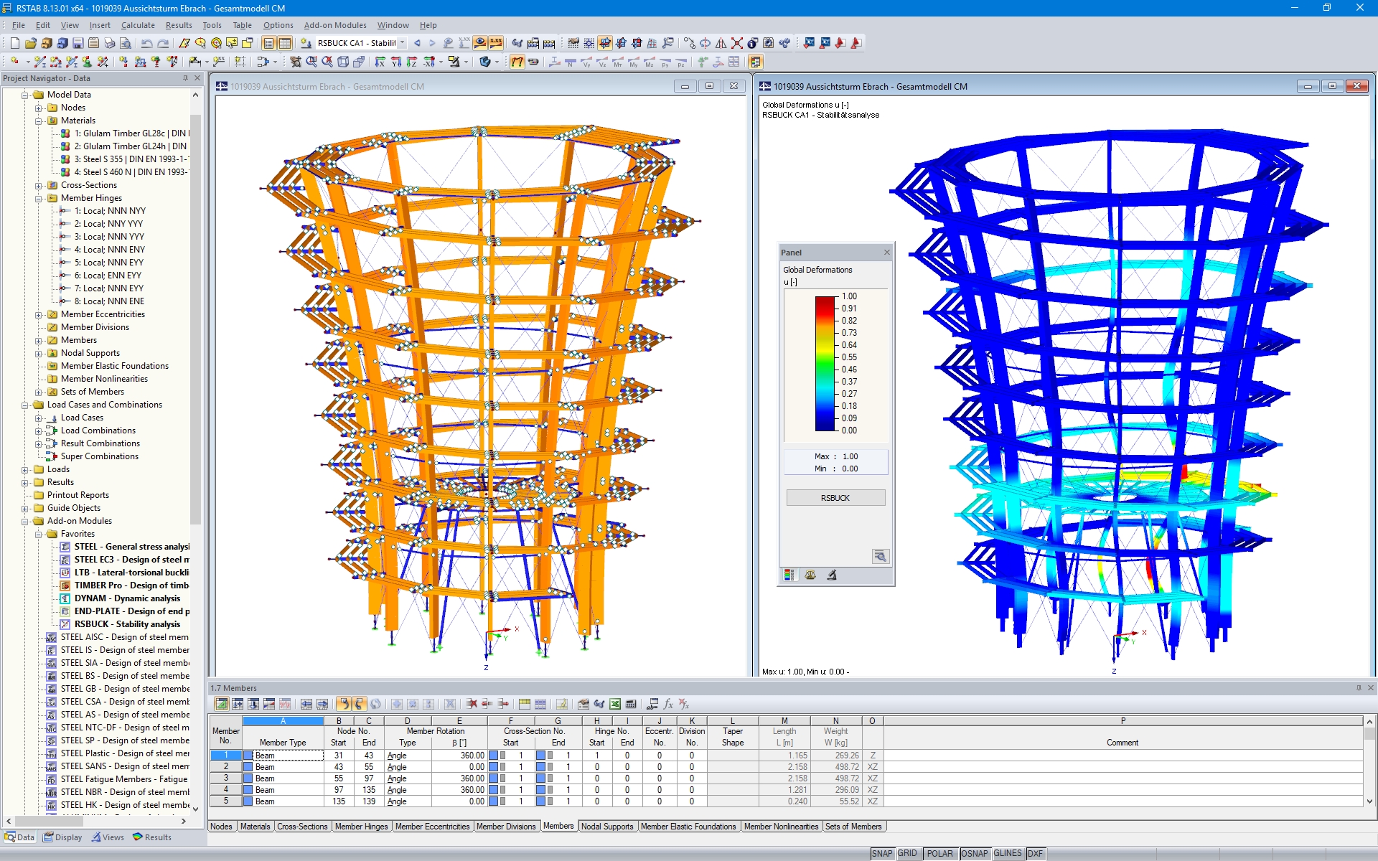Click the RSBUCK button in Panel dialog
The image size is (1378, 861).
[833, 497]
